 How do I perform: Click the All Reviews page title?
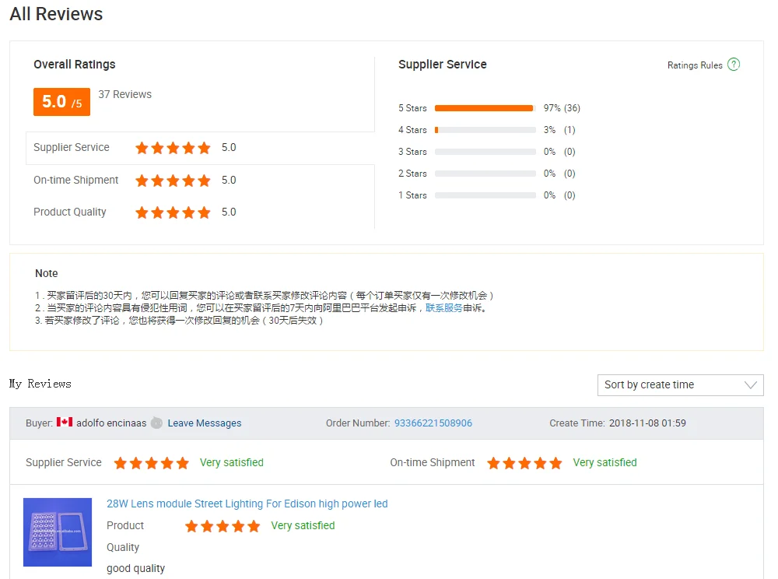coord(55,13)
